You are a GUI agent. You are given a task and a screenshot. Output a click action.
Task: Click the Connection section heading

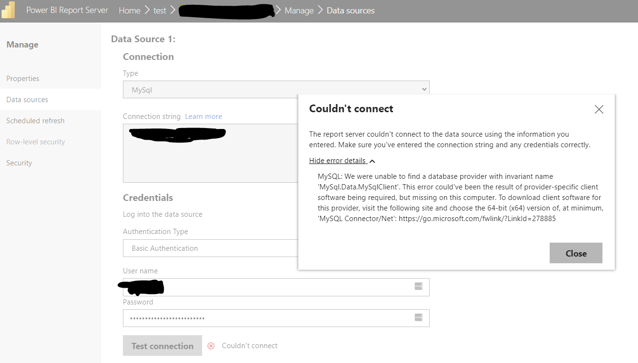pyautogui.click(x=148, y=57)
